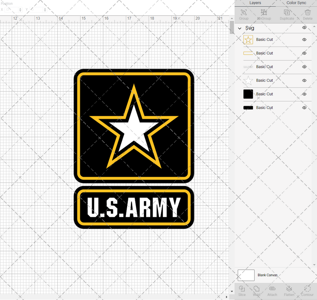Open the Layers tab
The width and height of the screenshot is (317, 300).
pyautogui.click(x=255, y=3)
